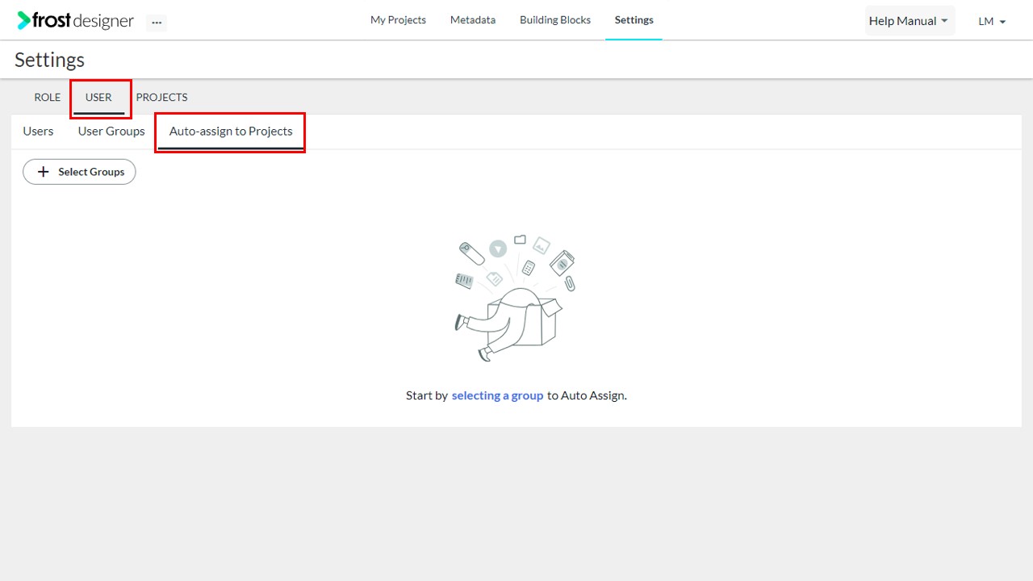
Task: Open Building Blocks page
Action: coord(555,20)
